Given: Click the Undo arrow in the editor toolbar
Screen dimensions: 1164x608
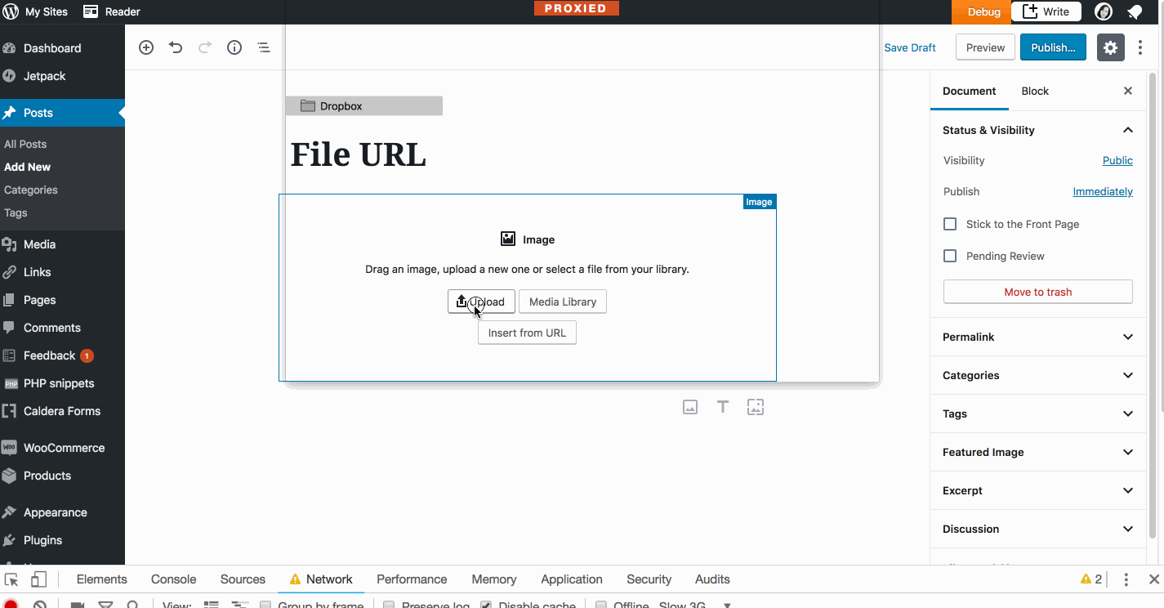Looking at the screenshot, I should pos(175,47).
